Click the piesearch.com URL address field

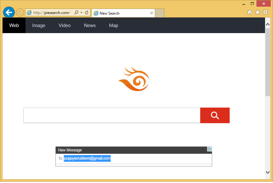(x=52, y=13)
